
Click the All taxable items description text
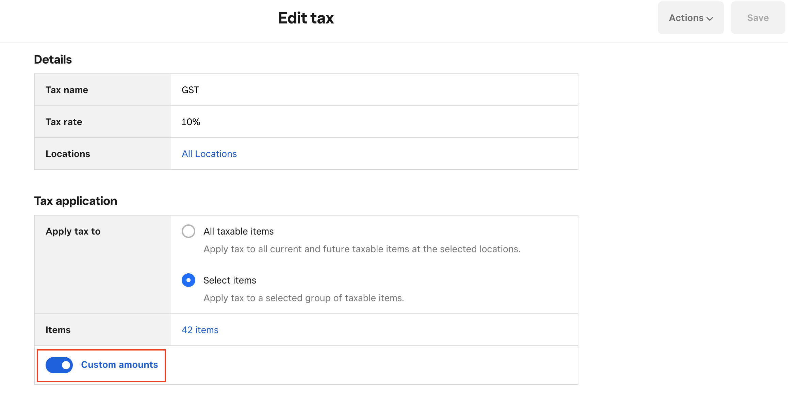[362, 249]
